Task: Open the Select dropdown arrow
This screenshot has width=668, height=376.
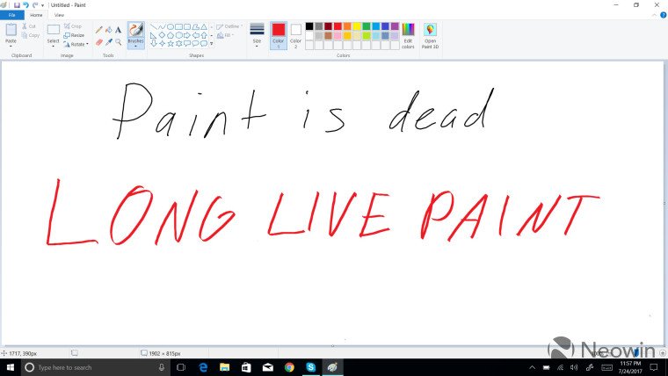Action: pyautogui.click(x=54, y=46)
